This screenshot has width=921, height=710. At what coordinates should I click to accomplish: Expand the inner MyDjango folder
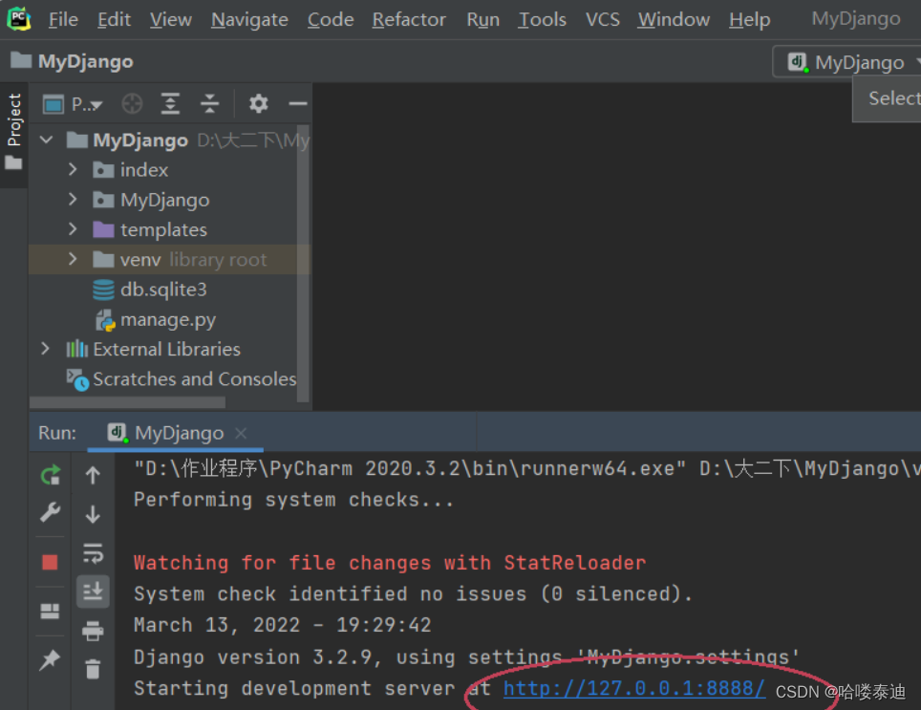[73, 200]
